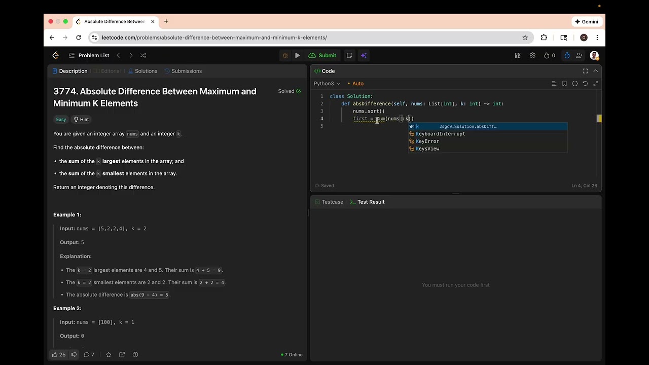This screenshot has width=649, height=365.
Task: Toggle the thumbs up like button
Action: click(59, 355)
